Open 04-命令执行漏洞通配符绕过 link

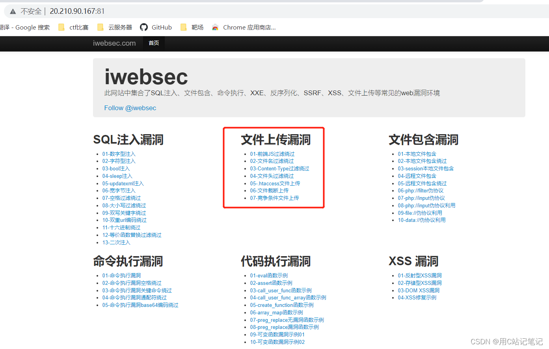(134, 297)
